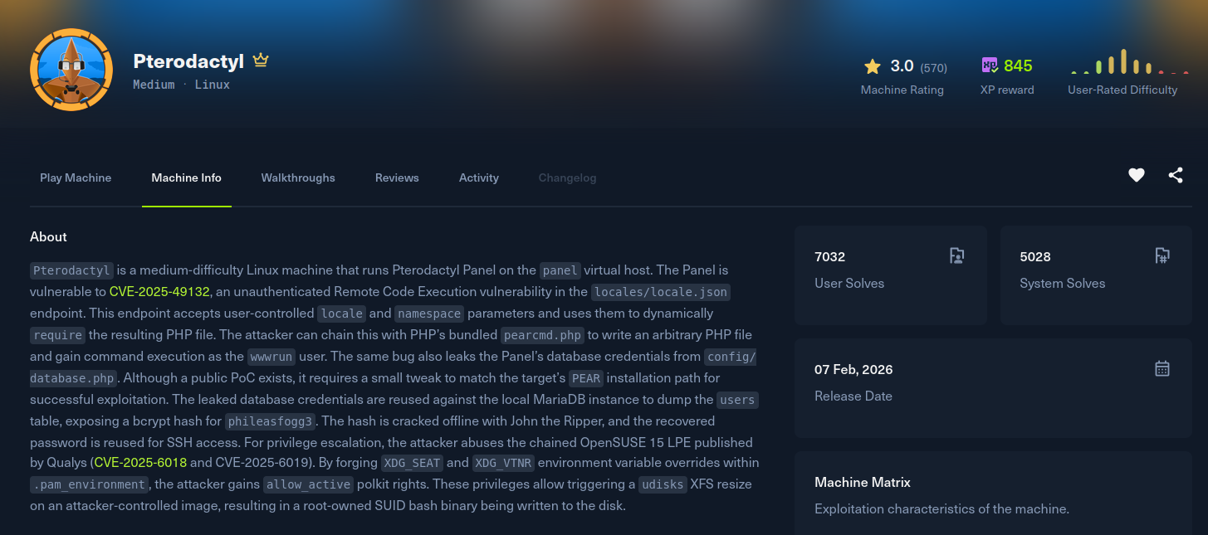This screenshot has width=1208, height=535.
Task: Click the Machine Matrix heading
Action: pos(863,483)
